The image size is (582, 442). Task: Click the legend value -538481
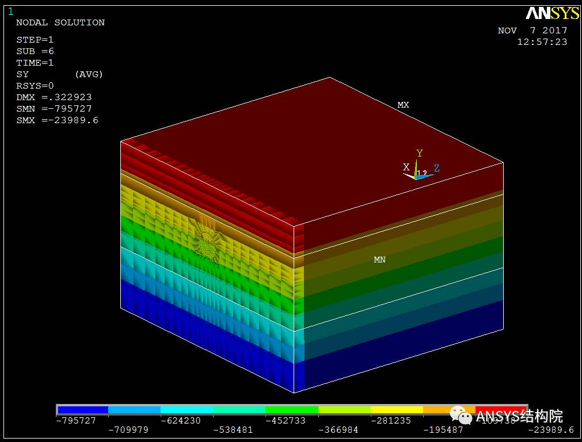tap(233, 430)
